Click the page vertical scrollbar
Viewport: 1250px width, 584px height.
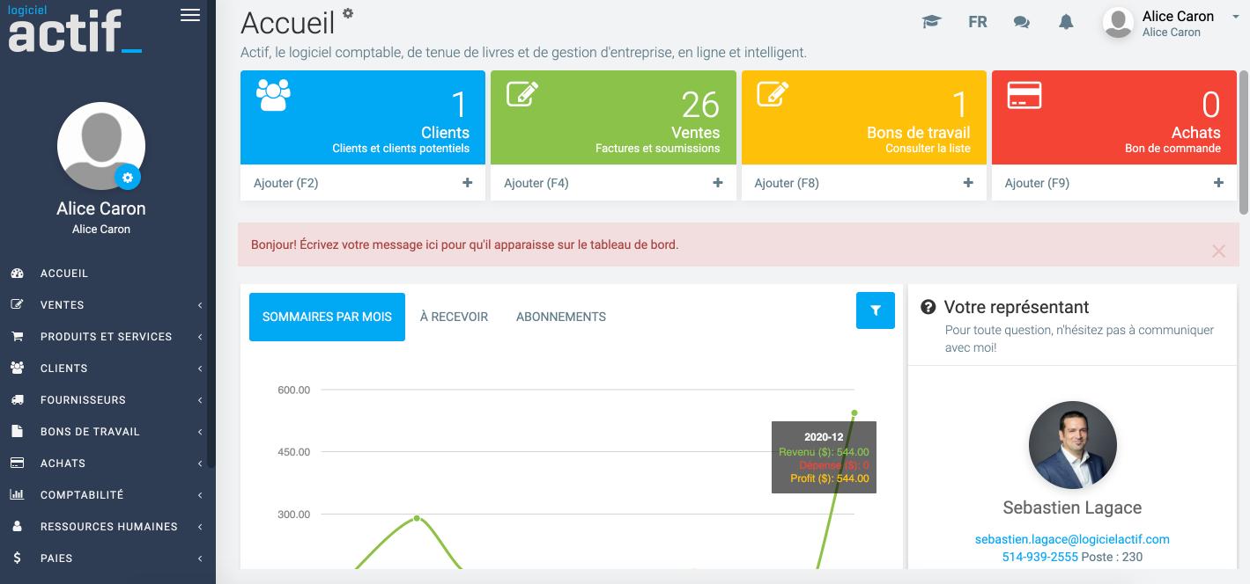1244,141
